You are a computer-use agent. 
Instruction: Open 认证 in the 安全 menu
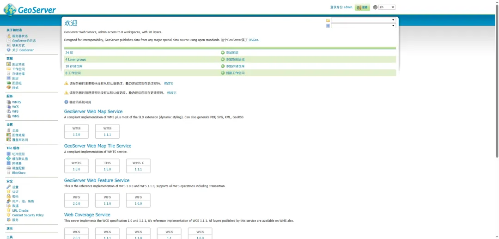(x=15, y=192)
